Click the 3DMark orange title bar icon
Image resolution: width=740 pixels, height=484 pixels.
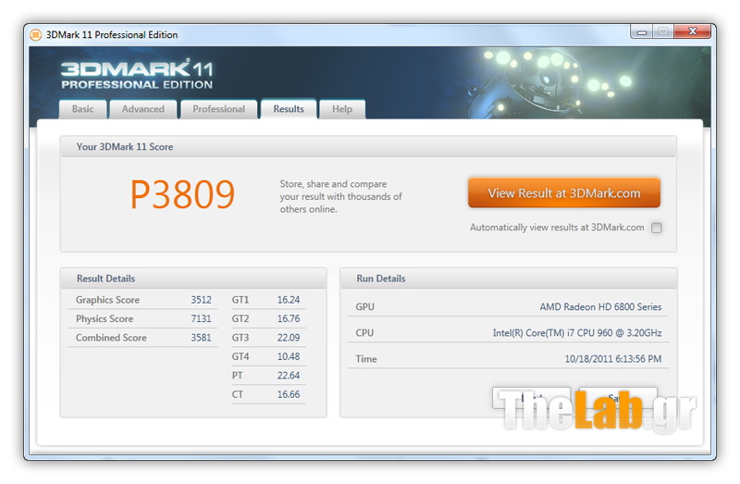35,34
